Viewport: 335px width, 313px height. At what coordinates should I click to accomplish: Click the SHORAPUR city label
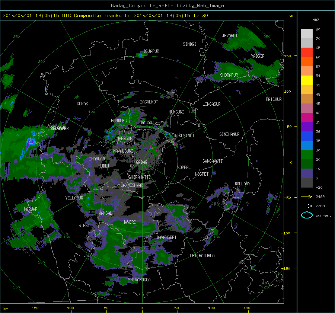229,75
